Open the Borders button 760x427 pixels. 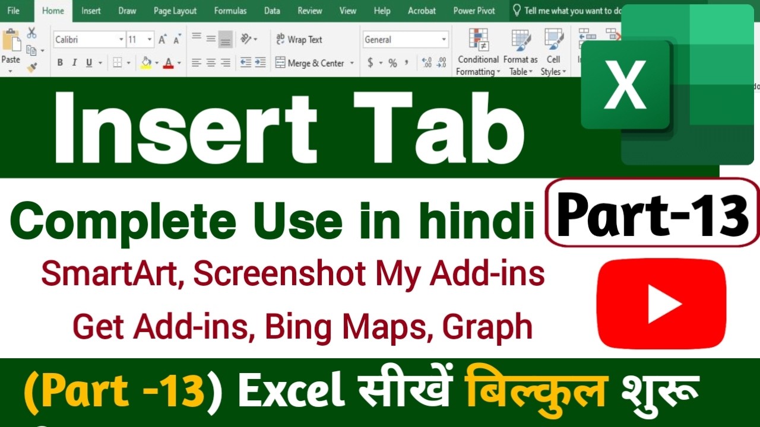coord(118,62)
